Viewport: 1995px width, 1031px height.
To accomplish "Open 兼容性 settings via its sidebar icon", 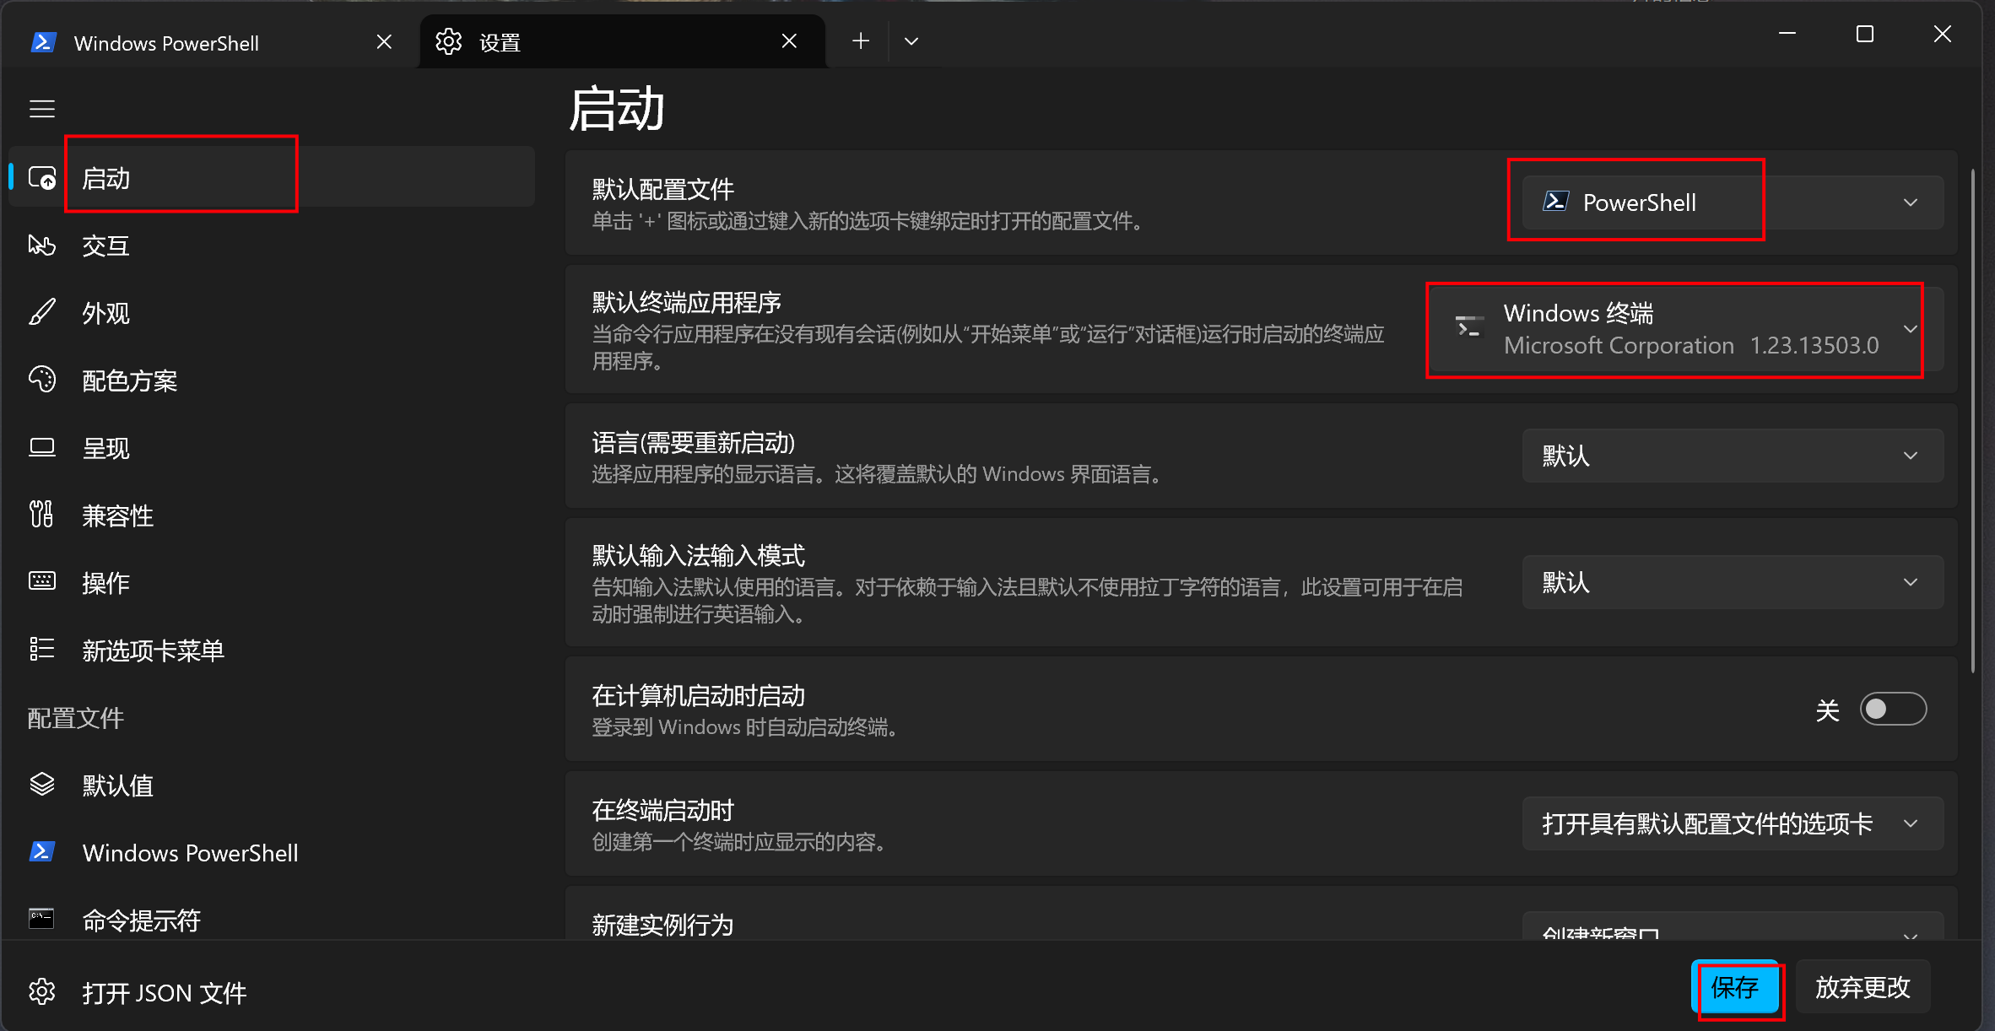I will (41, 515).
